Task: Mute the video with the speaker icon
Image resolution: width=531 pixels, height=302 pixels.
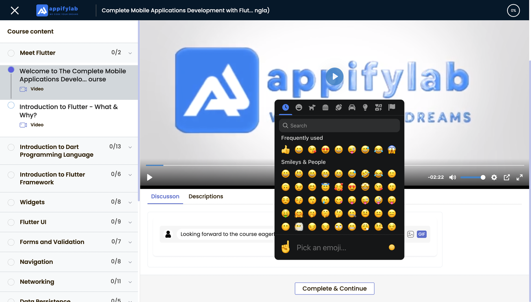Action: coord(452,177)
